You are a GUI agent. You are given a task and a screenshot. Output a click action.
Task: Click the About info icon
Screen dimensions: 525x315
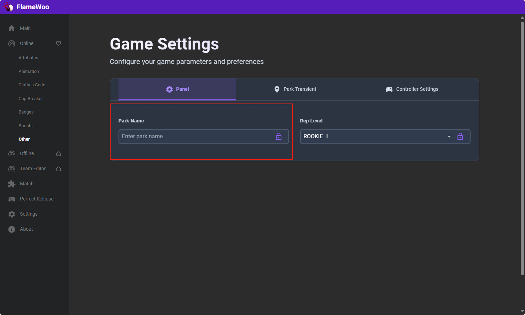coord(12,229)
